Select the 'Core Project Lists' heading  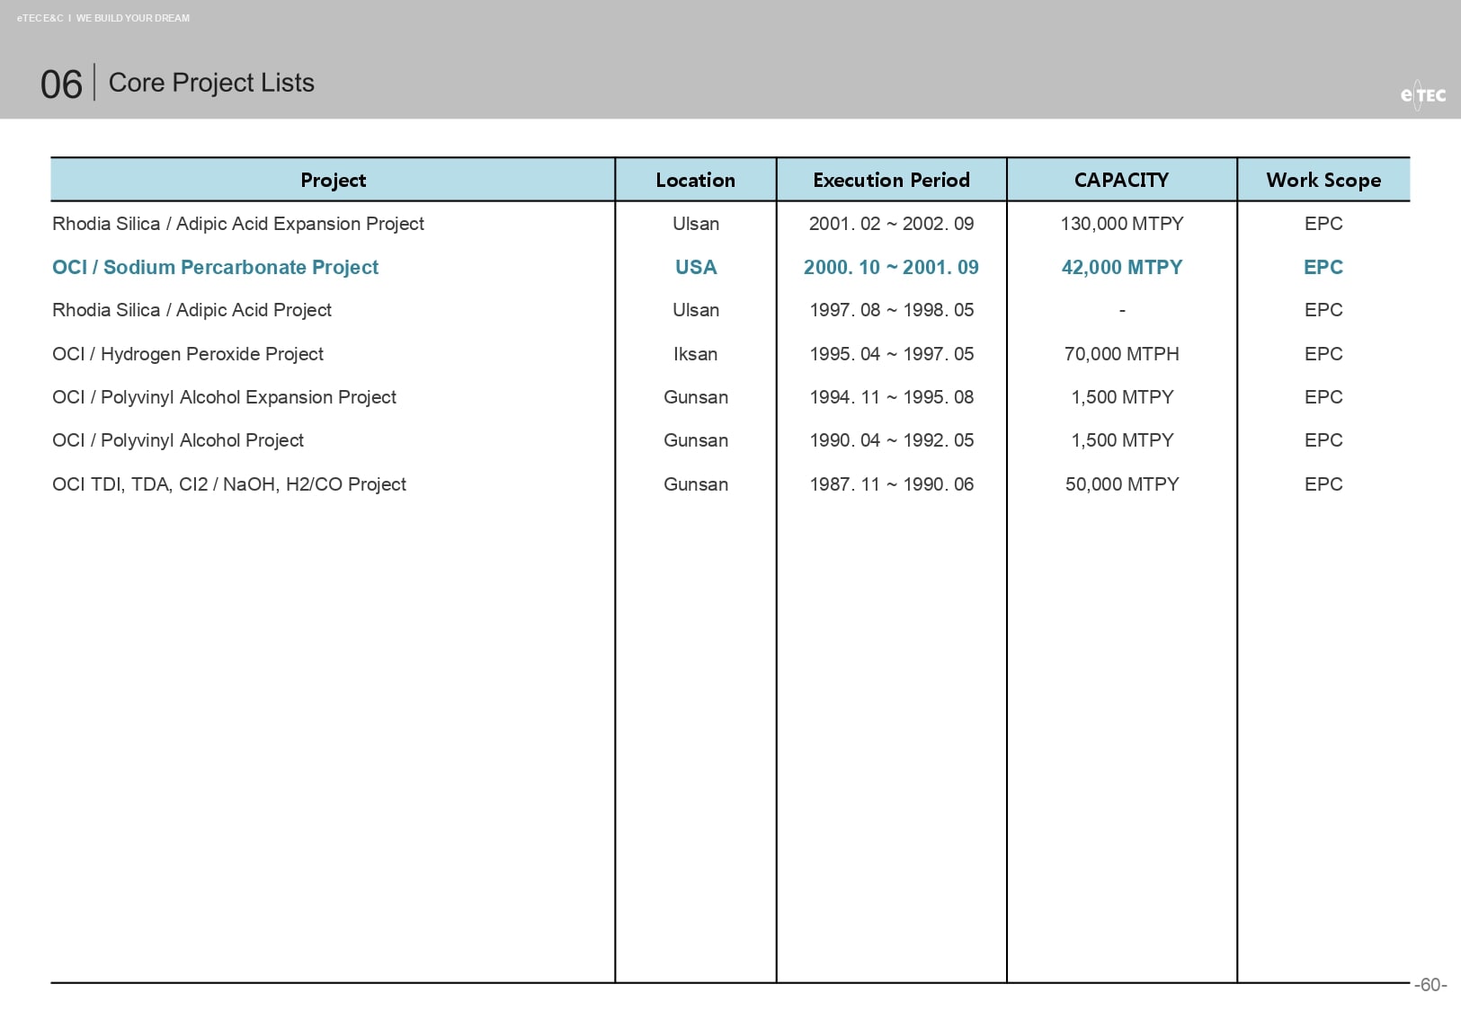(211, 83)
